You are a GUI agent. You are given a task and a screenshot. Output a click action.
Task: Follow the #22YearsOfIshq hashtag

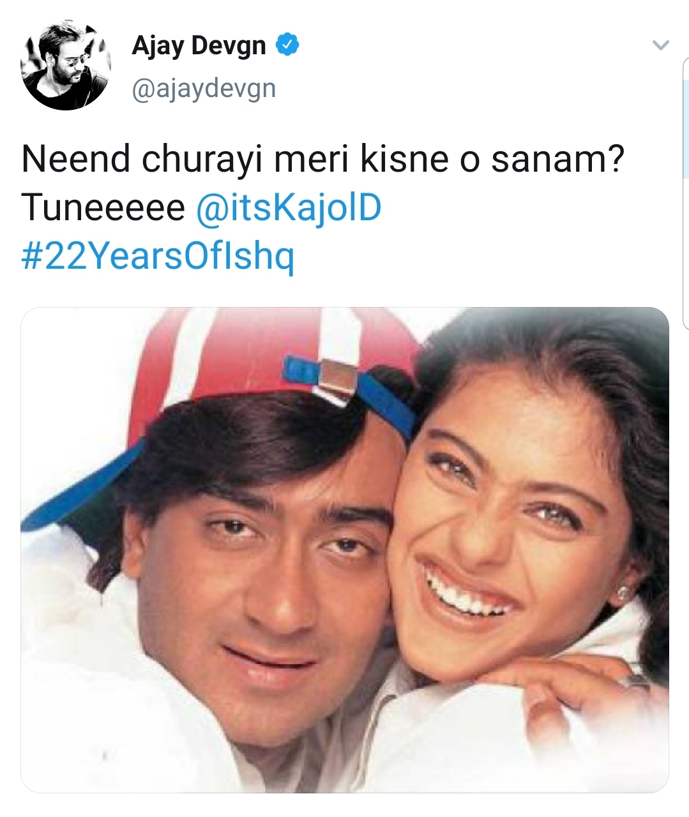click(x=158, y=257)
